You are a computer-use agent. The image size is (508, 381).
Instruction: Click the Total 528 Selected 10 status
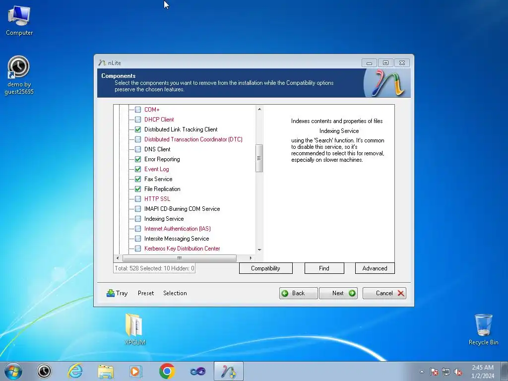pyautogui.click(x=154, y=268)
